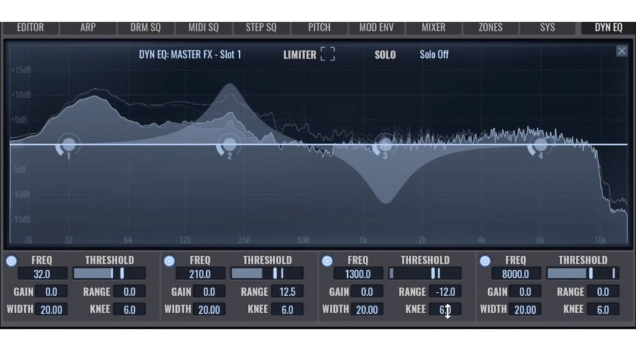636x351 pixels.
Task: Click band 4 WIDTH value field
Action: click(524, 309)
